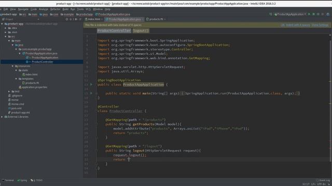
Task: Click logout() breadcrumb above editor
Action: click(x=141, y=31)
